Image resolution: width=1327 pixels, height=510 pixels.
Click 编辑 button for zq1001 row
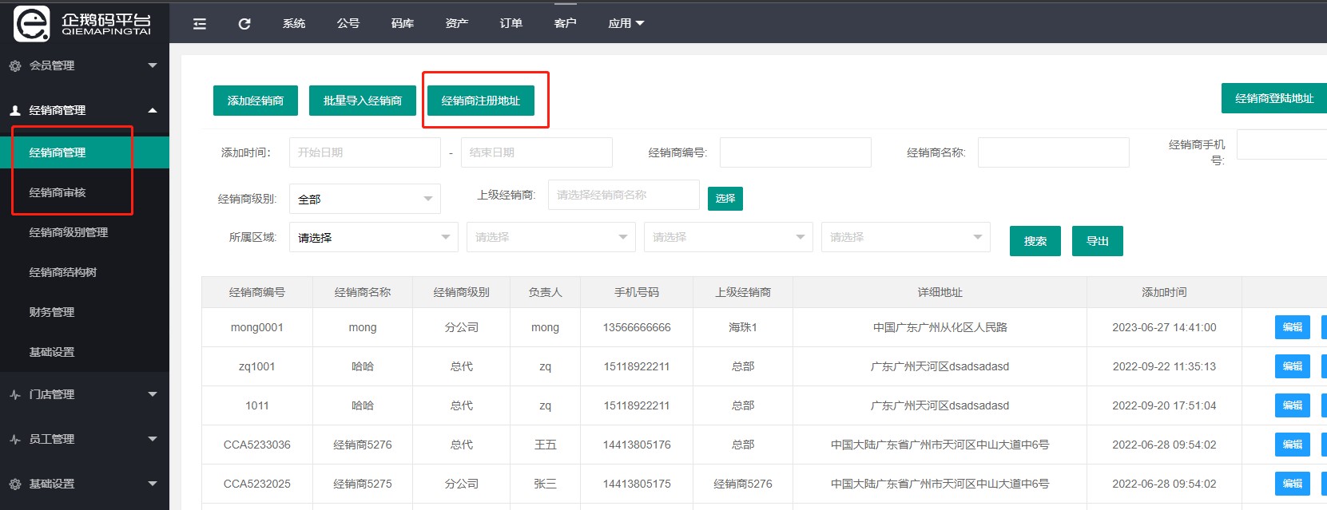click(x=1293, y=366)
